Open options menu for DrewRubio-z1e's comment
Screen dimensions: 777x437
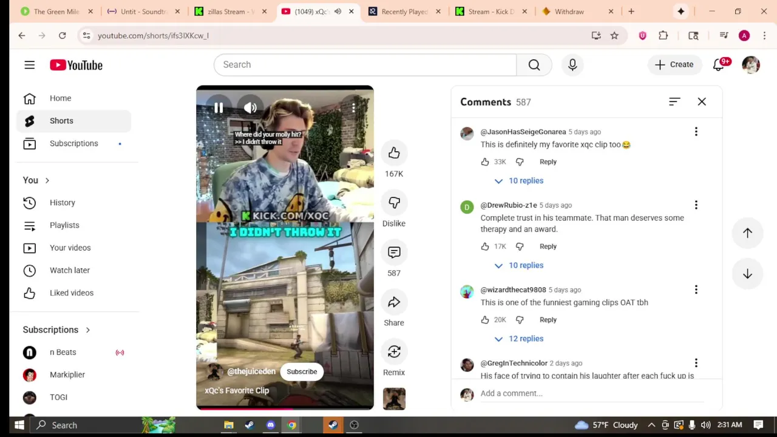coord(696,205)
